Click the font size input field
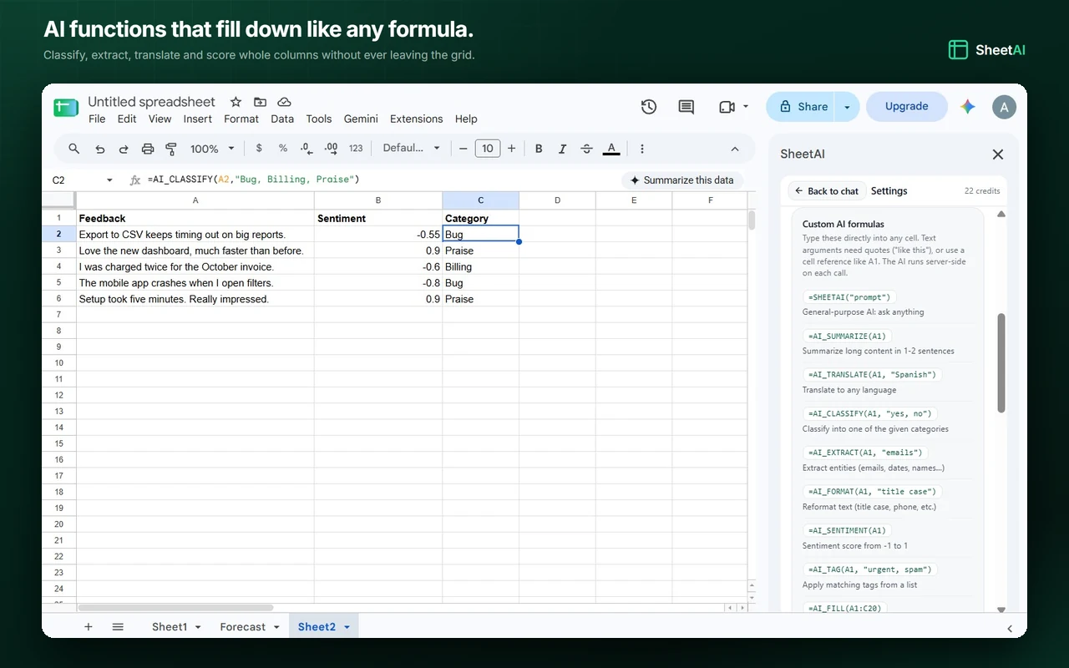 (488, 149)
